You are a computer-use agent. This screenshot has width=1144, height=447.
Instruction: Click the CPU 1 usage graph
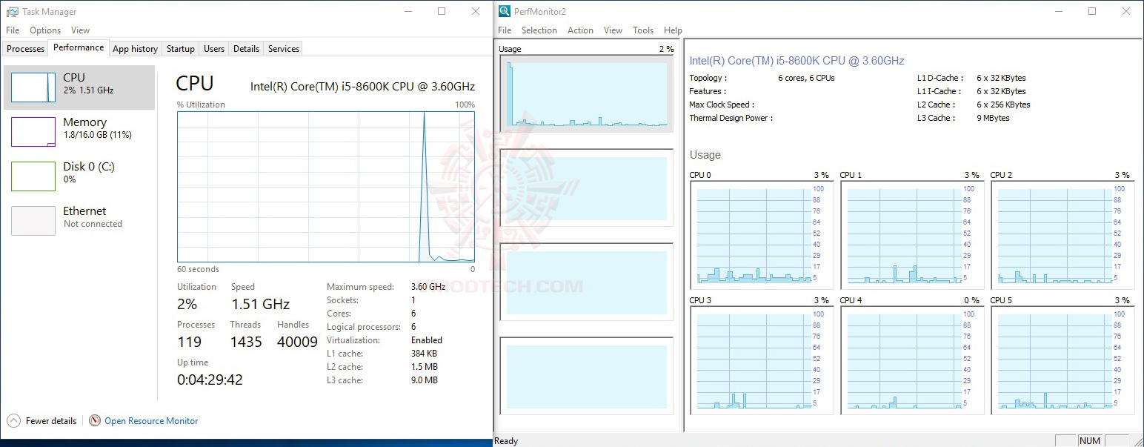coord(911,235)
